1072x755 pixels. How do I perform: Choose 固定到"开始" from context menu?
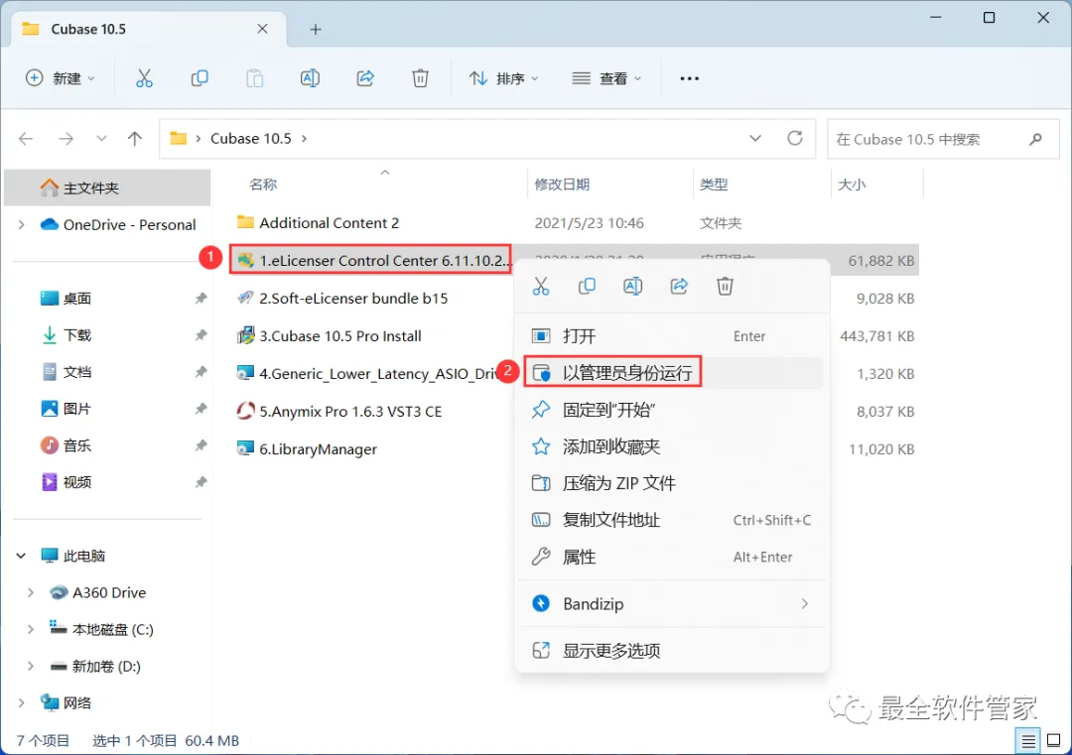tap(671, 410)
